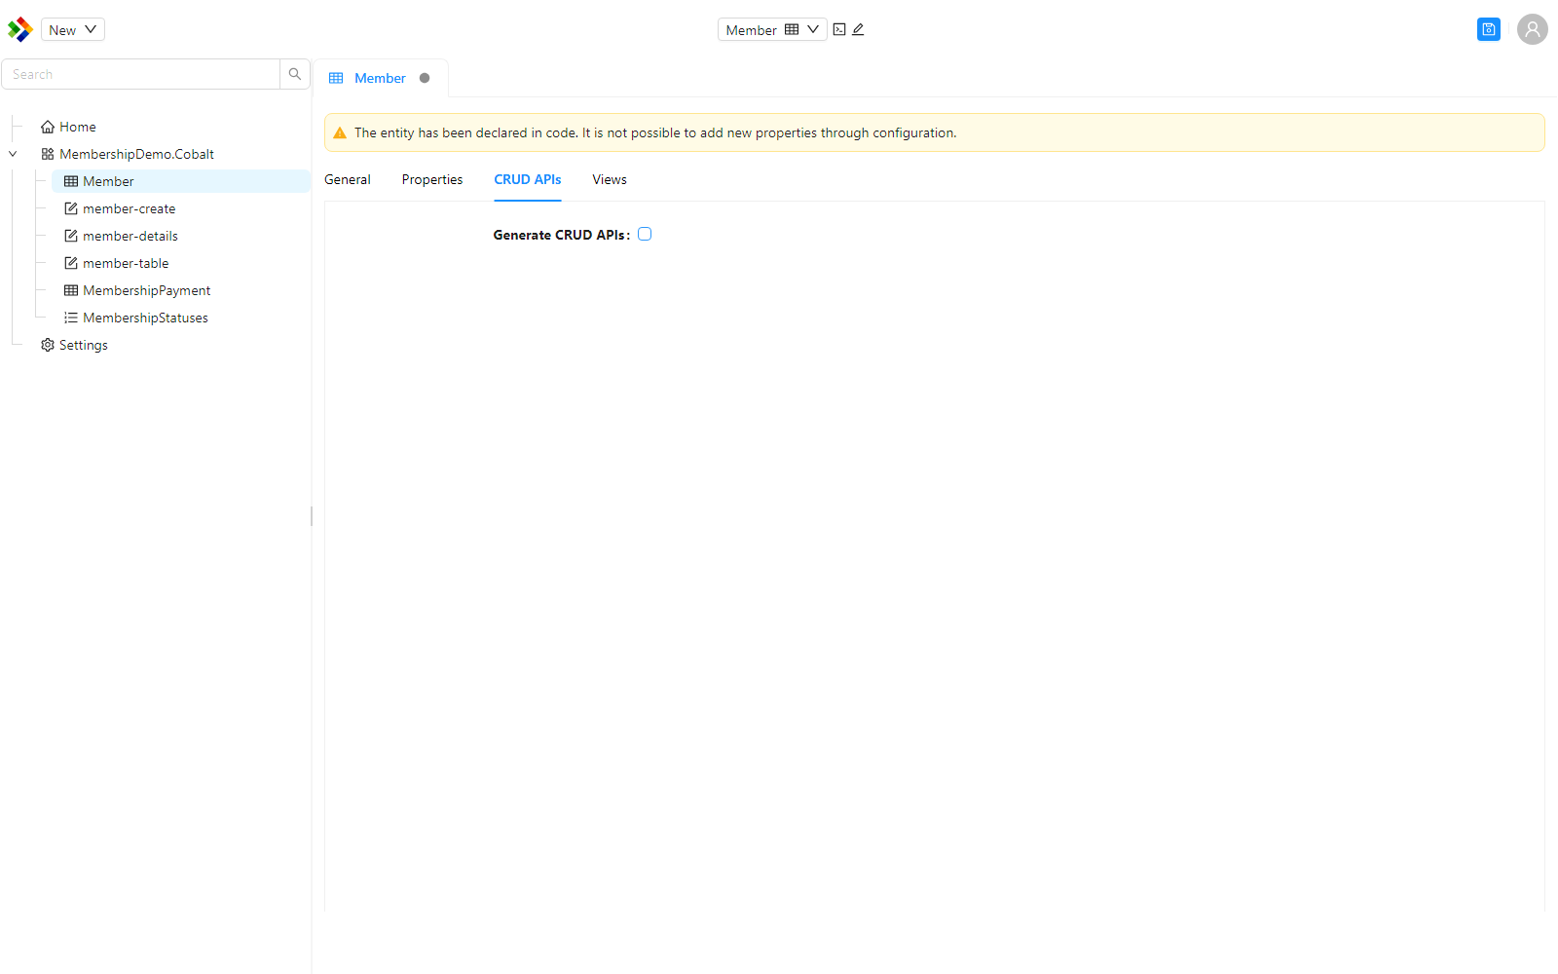Viewport: 1558px width, 974px height.
Task: Click the Settings gear icon
Action: click(48, 345)
